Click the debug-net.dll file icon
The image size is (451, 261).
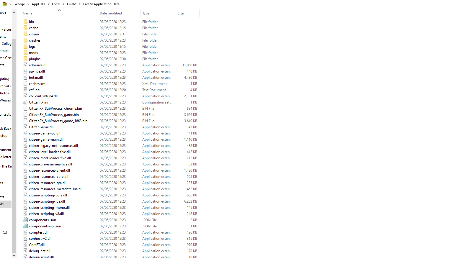click(25, 251)
